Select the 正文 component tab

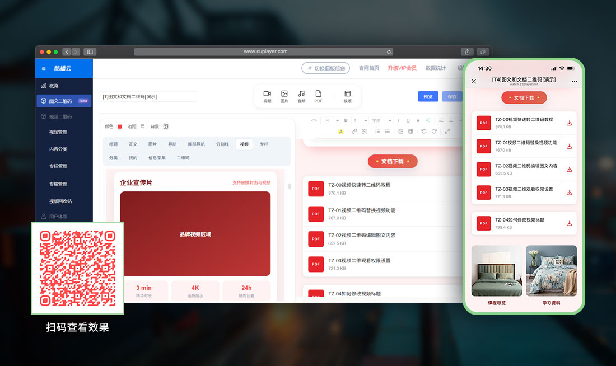pos(133,144)
